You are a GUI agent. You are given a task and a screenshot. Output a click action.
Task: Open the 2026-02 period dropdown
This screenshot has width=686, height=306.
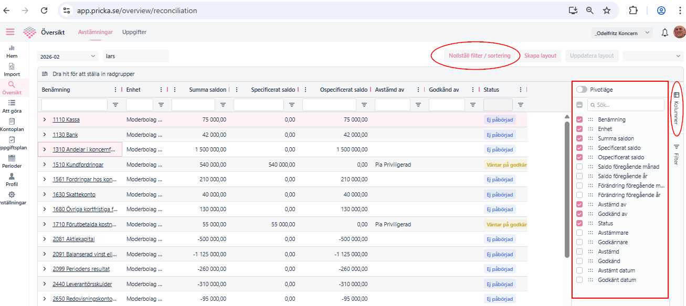68,56
